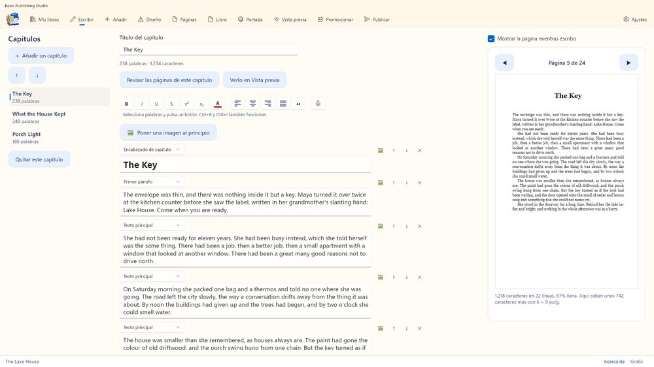Align text to the left
The height and width of the screenshot is (367, 654).
point(237,104)
